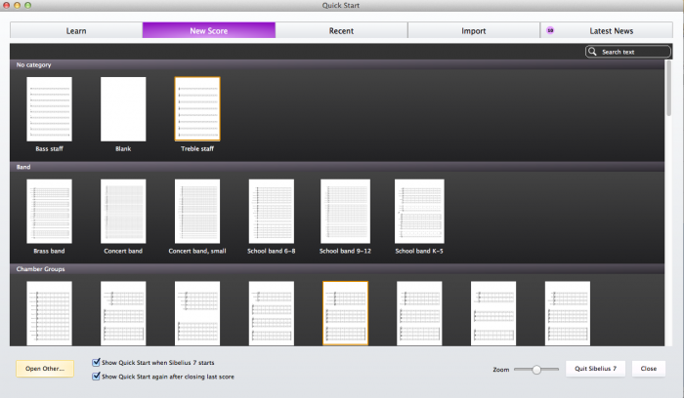Viewport: 684px width, 398px height.
Task: Click the Treble staff label text
Action: [x=197, y=148]
